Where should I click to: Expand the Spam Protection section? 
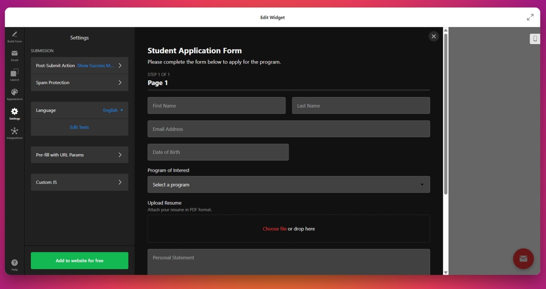tap(79, 82)
